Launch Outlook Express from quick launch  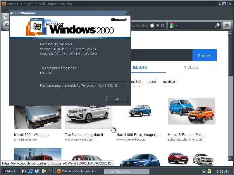click(x=37, y=171)
